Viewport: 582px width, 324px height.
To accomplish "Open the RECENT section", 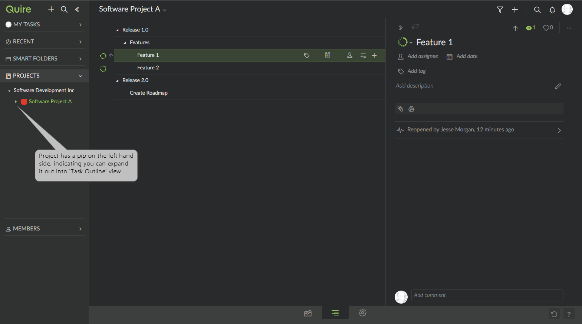I will pyautogui.click(x=44, y=42).
